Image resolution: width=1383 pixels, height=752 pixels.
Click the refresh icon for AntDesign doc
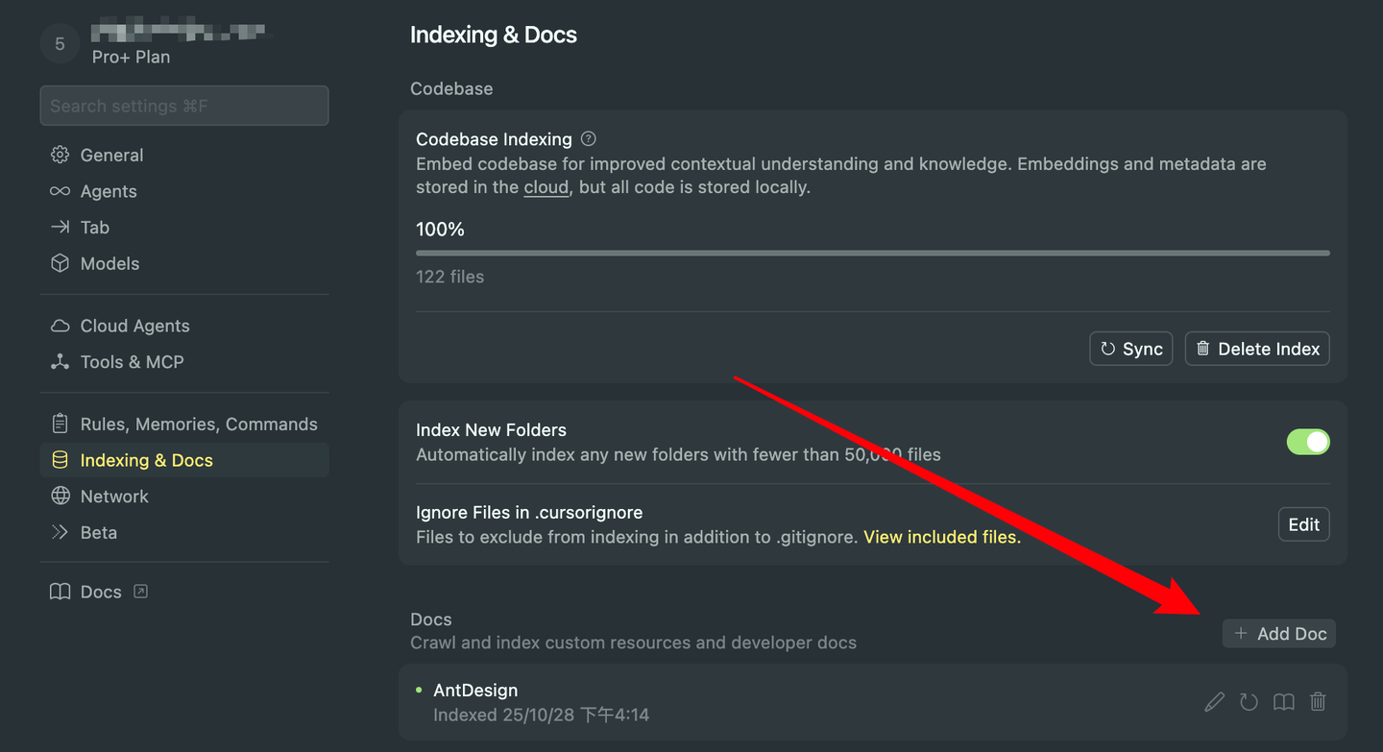(x=1249, y=702)
